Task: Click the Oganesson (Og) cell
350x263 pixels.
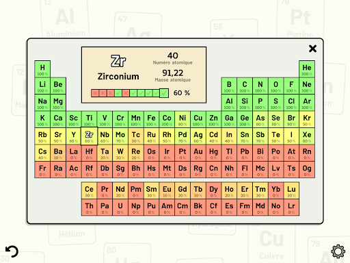Action: click(x=307, y=170)
